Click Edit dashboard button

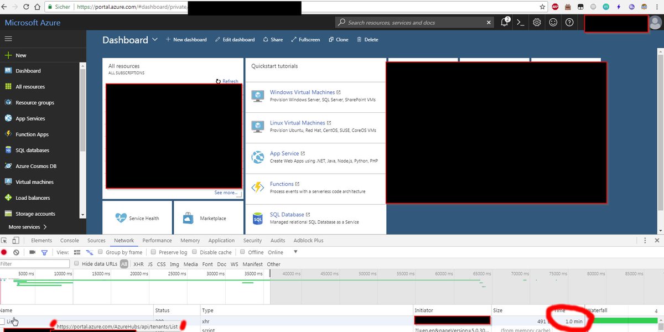[235, 40]
